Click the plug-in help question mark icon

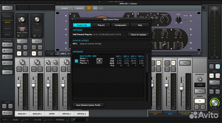(x=199, y=54)
